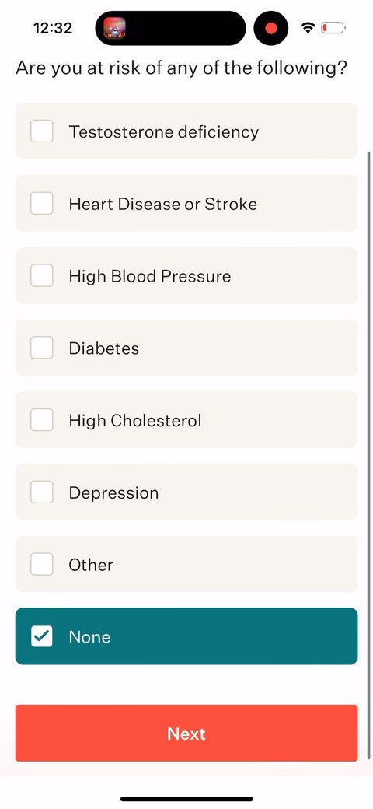Tick the Other checkbox
Image resolution: width=373 pixels, height=809 pixels.
(42, 565)
